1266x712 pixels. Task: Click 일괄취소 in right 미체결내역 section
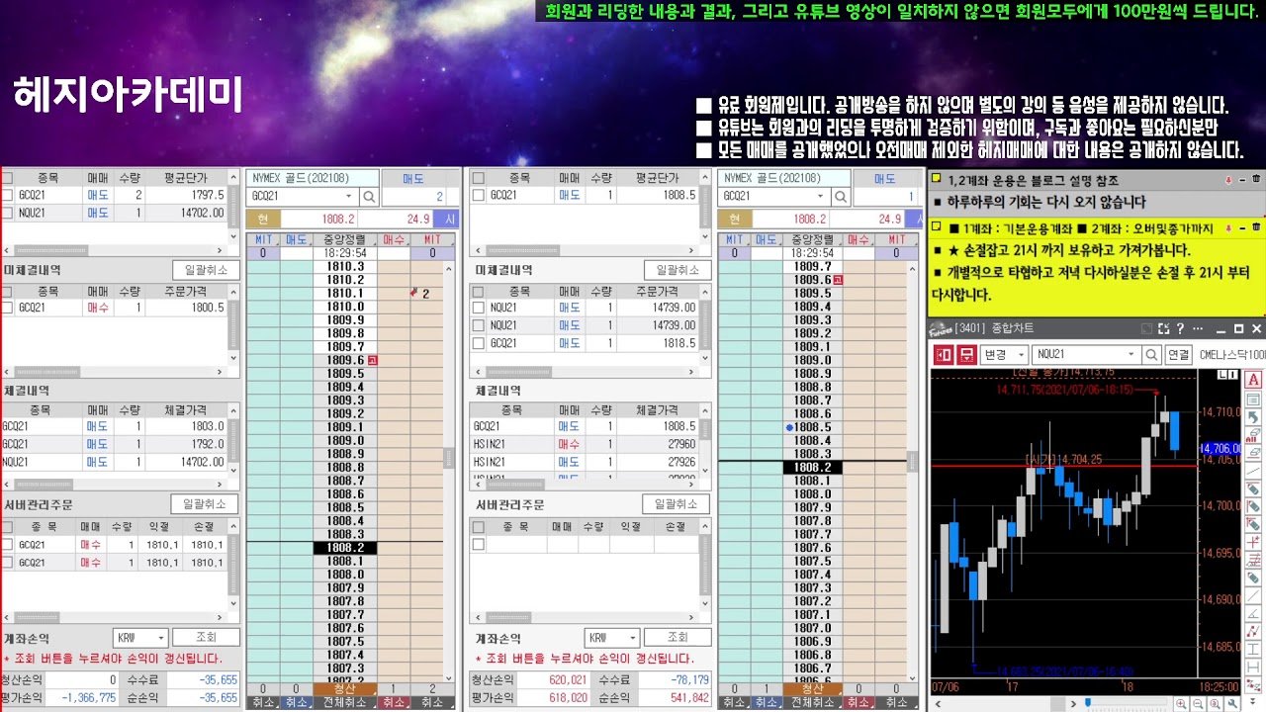tap(678, 270)
